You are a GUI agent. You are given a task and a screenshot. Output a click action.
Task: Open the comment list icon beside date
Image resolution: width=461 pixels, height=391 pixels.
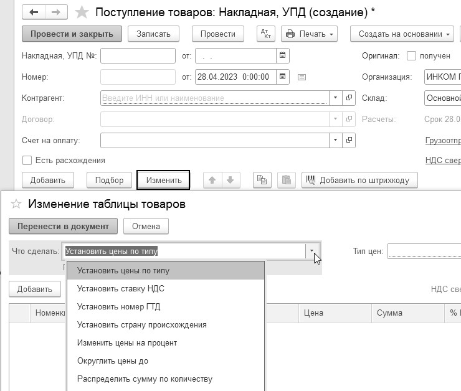[x=302, y=77]
